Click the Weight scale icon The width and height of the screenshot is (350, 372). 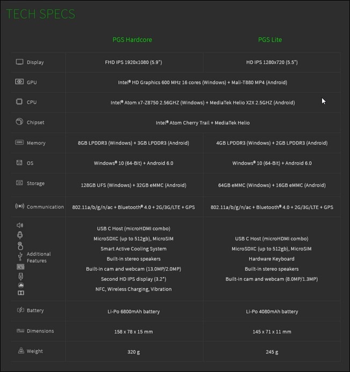[21, 351]
